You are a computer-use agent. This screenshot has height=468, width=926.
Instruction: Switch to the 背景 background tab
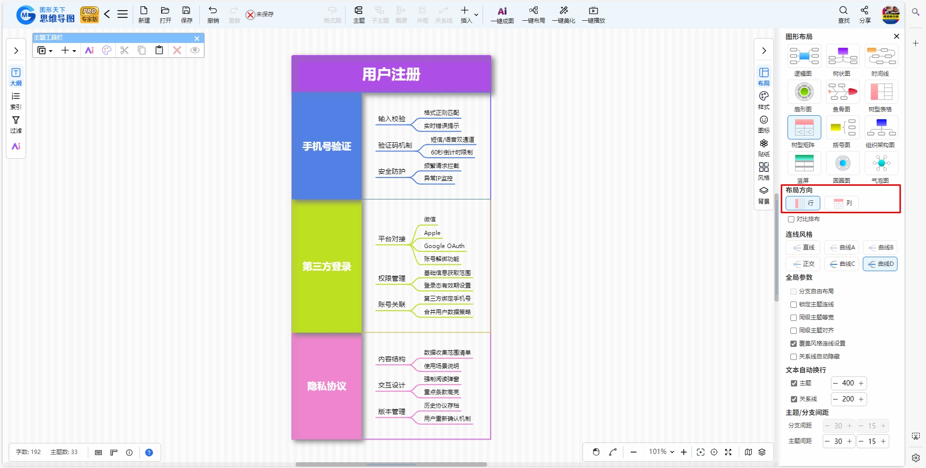coord(764,195)
